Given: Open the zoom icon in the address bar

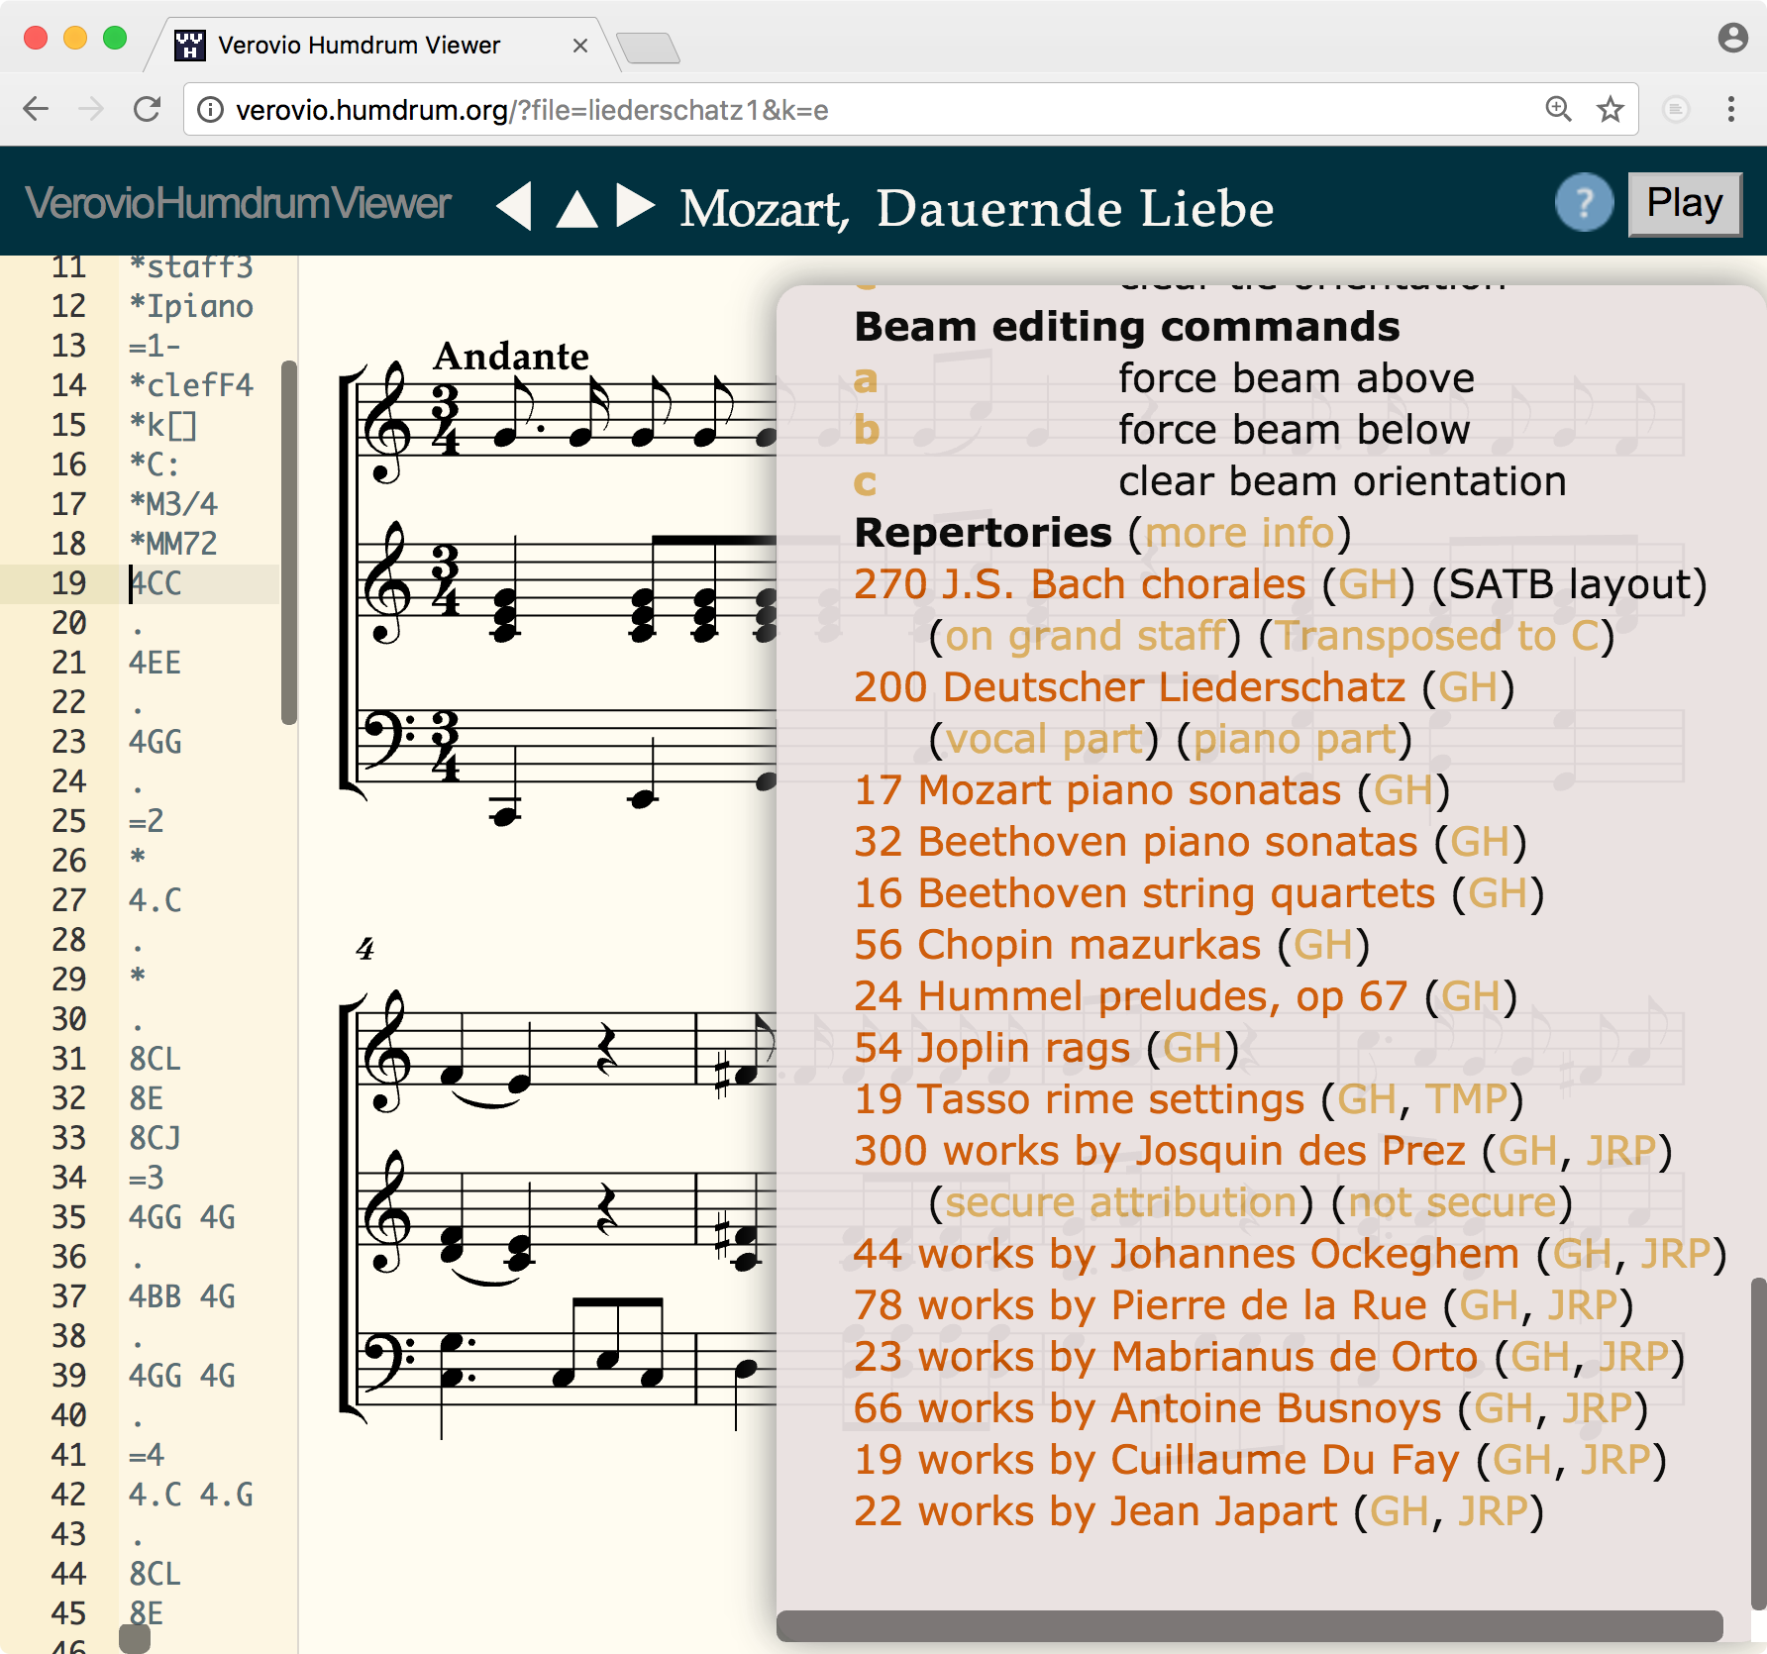Looking at the screenshot, I should tap(1558, 109).
